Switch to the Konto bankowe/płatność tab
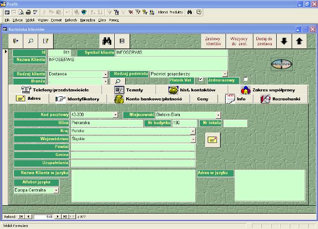Image resolution: width=318 pixels, height=229 pixels. 148,99
